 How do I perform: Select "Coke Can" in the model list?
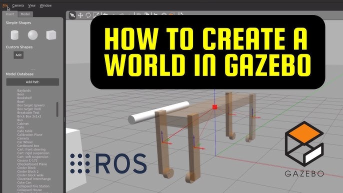24,182
